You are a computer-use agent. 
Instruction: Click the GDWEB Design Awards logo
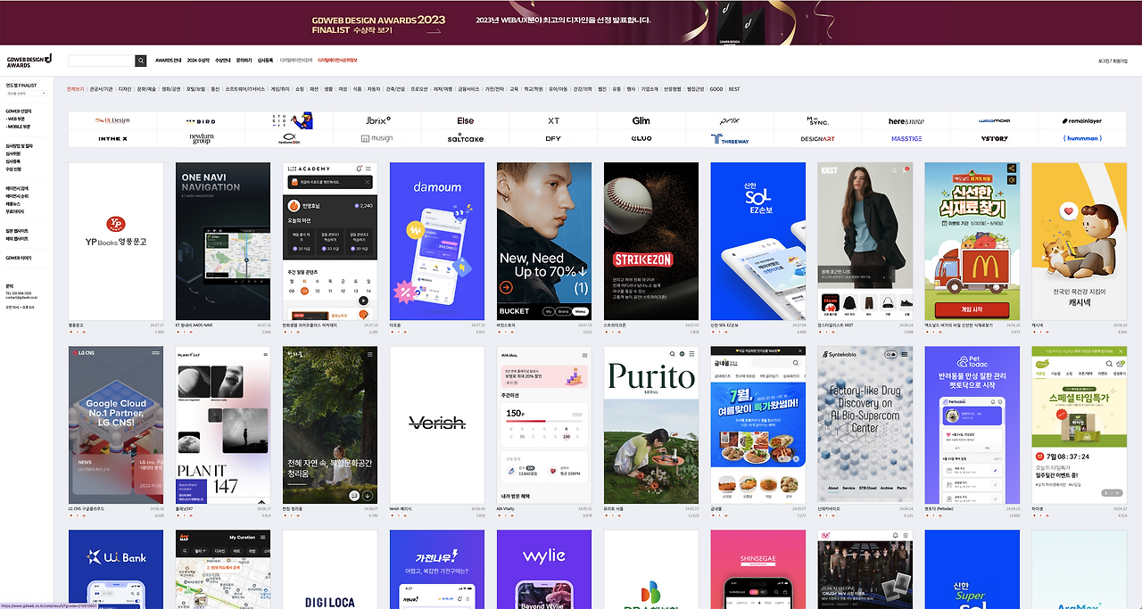click(28, 60)
